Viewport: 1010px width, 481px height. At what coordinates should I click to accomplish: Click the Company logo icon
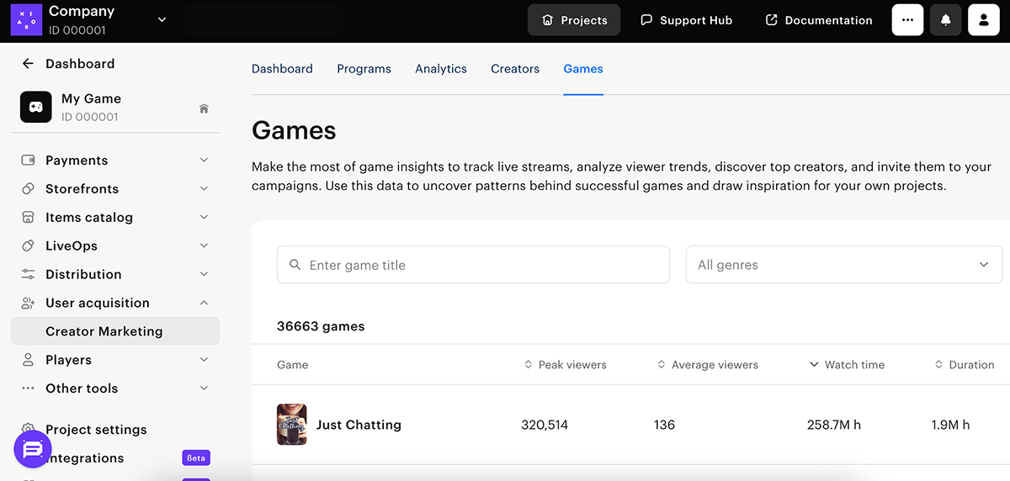click(x=26, y=20)
